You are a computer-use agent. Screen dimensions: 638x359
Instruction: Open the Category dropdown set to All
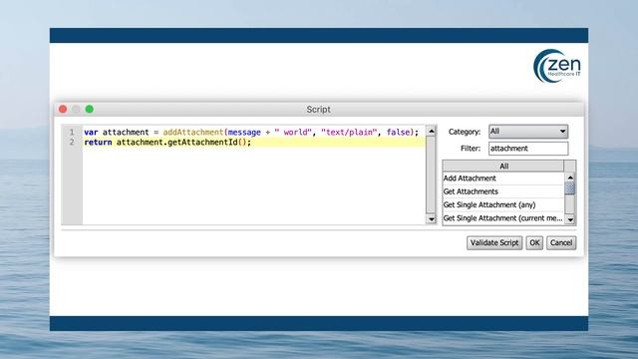click(528, 132)
